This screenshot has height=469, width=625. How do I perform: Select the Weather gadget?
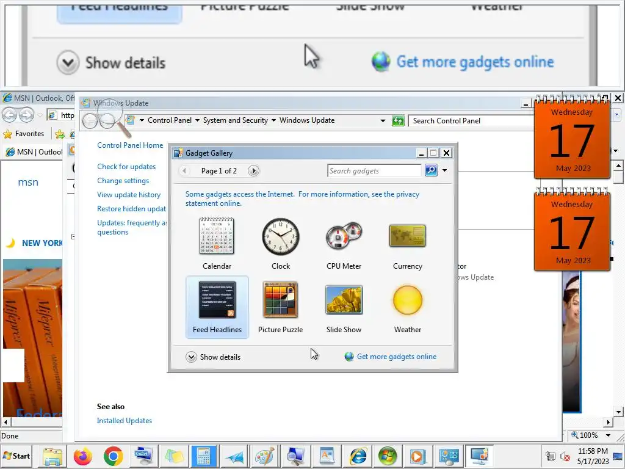pos(407,307)
